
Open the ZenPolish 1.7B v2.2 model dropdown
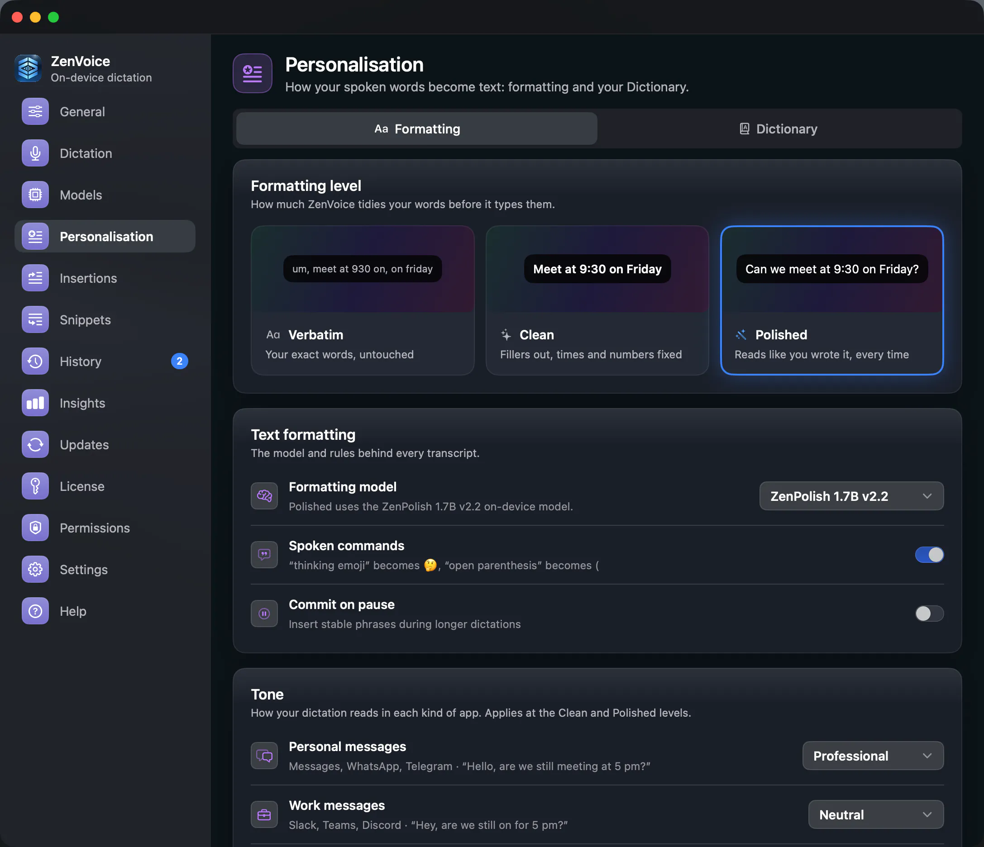click(851, 496)
